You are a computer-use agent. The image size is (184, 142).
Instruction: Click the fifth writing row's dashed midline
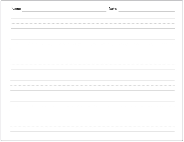pos(93,106)
